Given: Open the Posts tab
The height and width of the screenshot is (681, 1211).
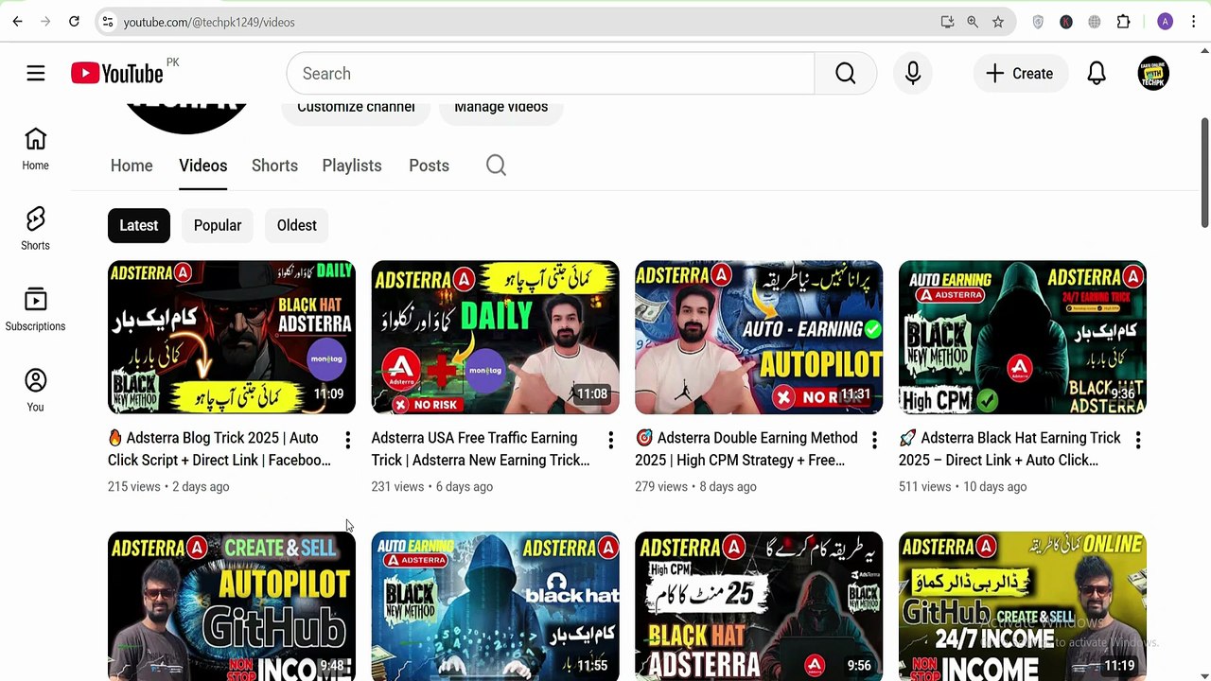Looking at the screenshot, I should 429,166.
